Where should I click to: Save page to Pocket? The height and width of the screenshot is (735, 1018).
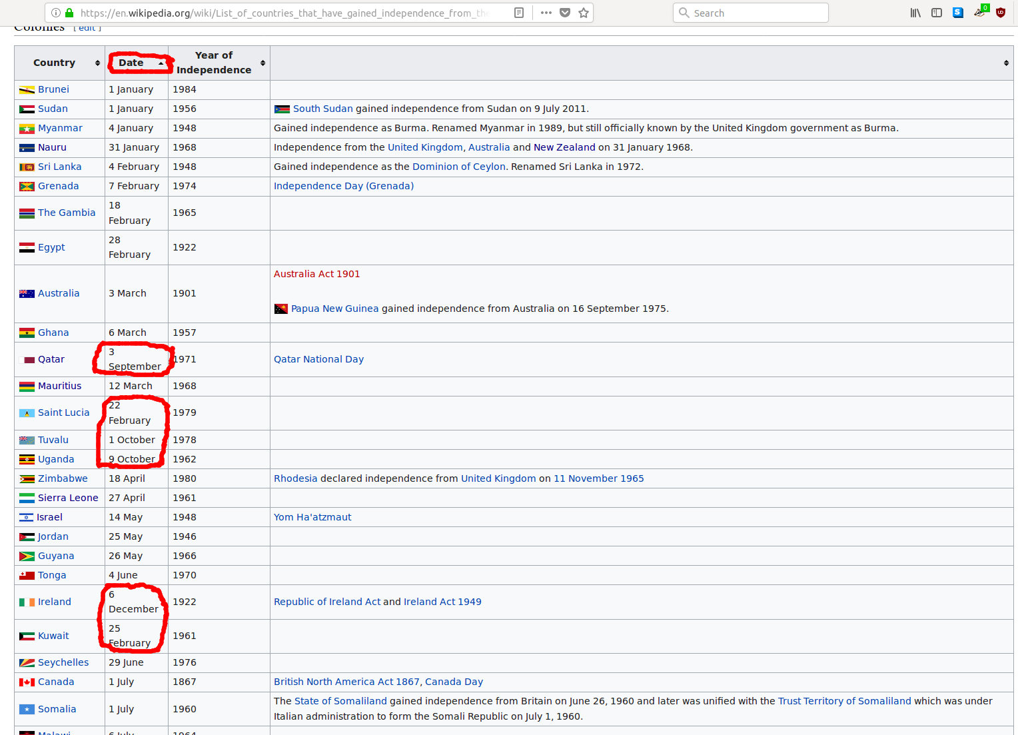click(565, 13)
